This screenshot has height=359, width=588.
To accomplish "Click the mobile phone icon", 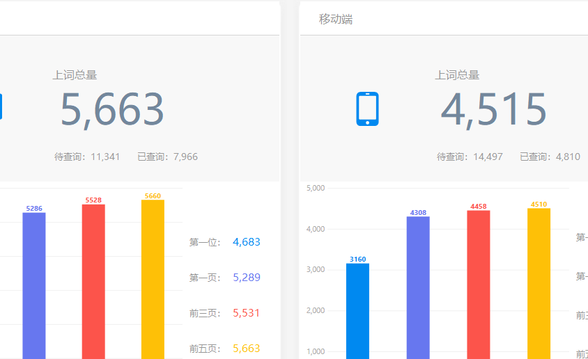I will click(367, 109).
